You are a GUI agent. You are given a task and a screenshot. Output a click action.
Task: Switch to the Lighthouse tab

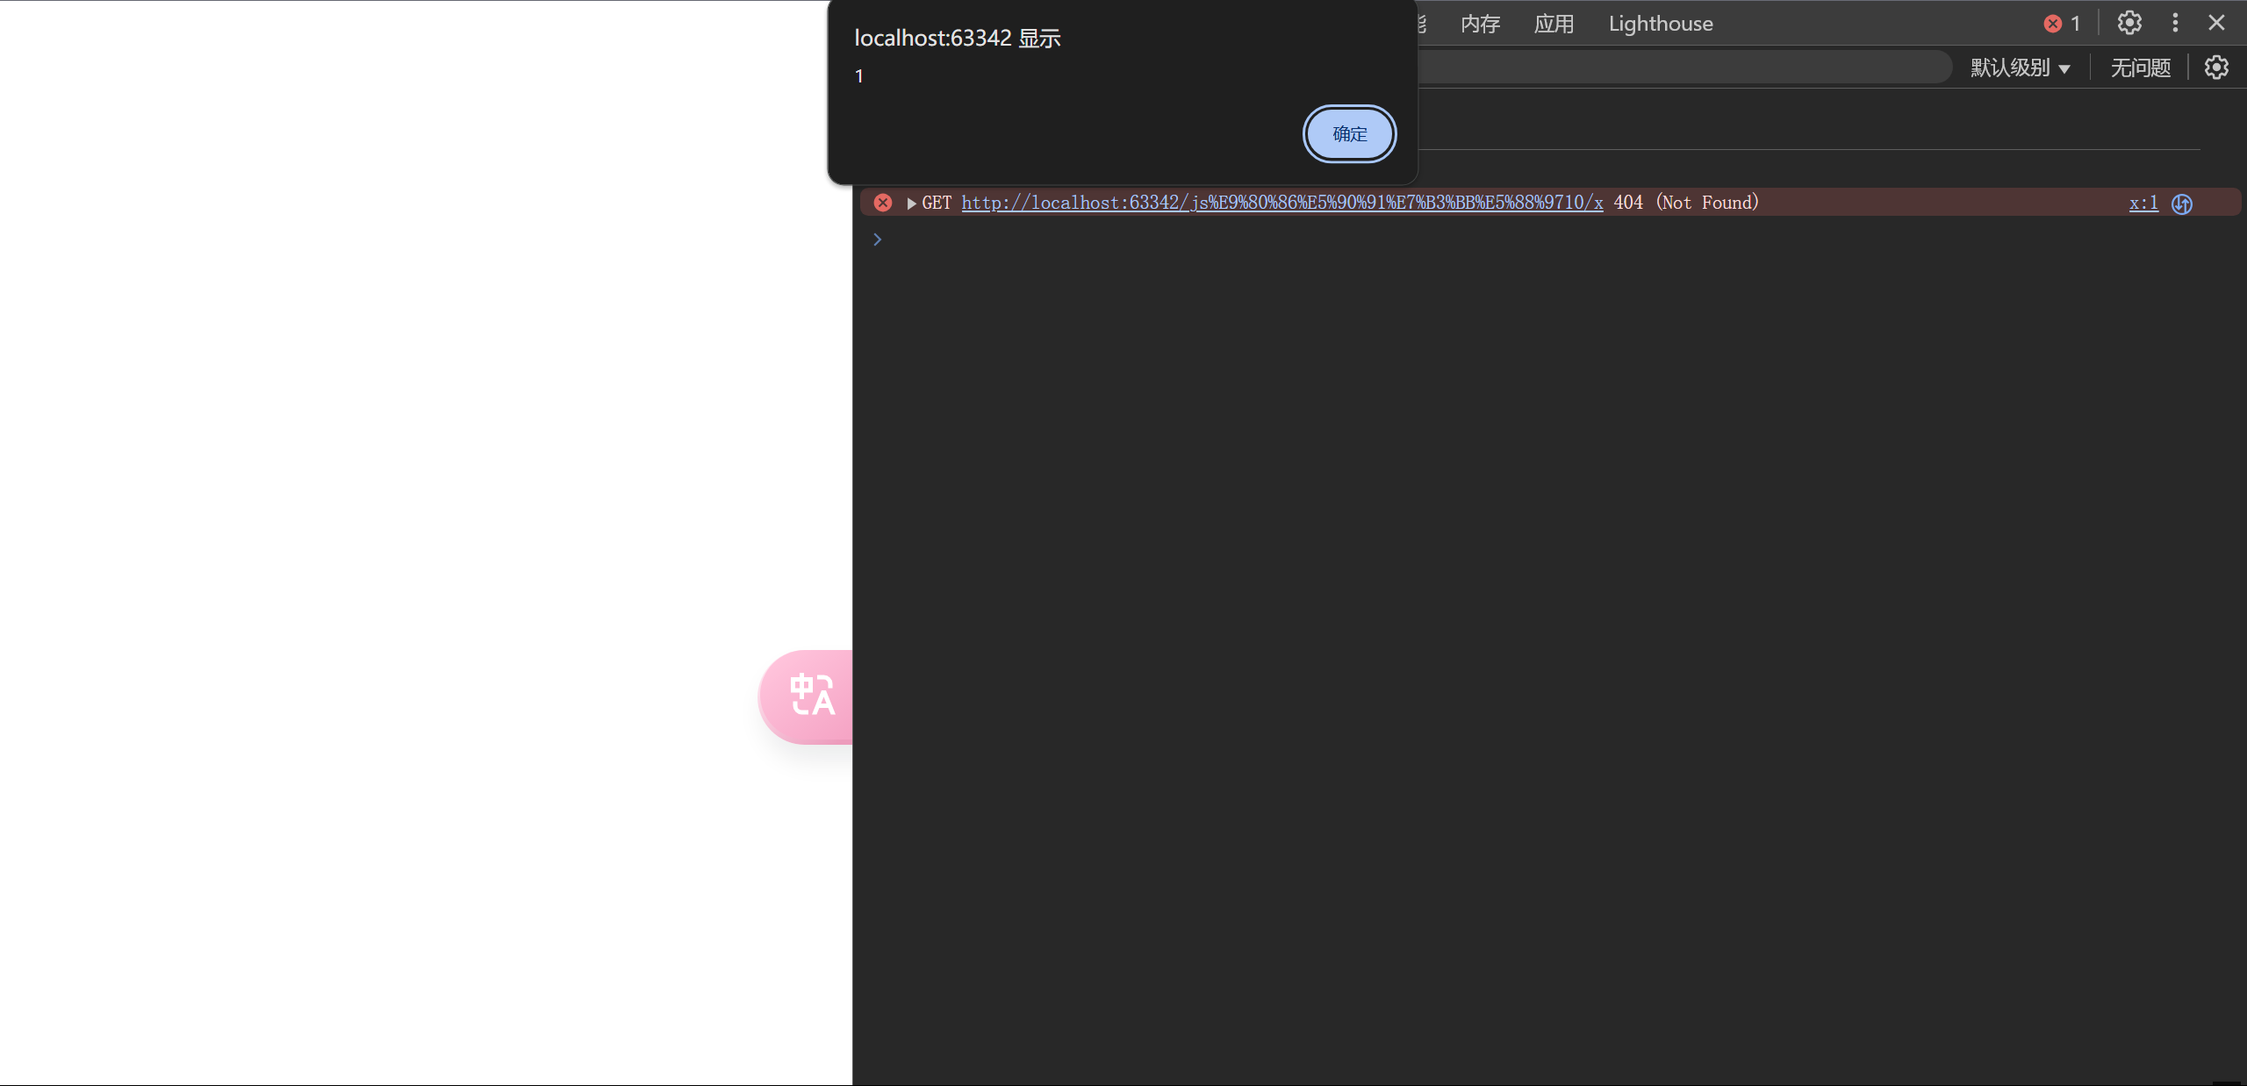[1660, 24]
